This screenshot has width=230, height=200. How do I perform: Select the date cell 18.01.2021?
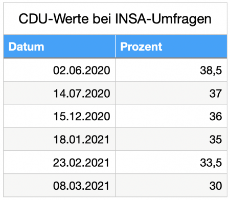point(59,139)
